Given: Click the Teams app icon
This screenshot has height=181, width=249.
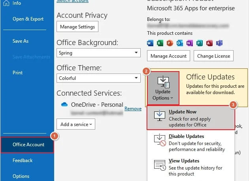Looking at the screenshot, I should pos(219,43).
